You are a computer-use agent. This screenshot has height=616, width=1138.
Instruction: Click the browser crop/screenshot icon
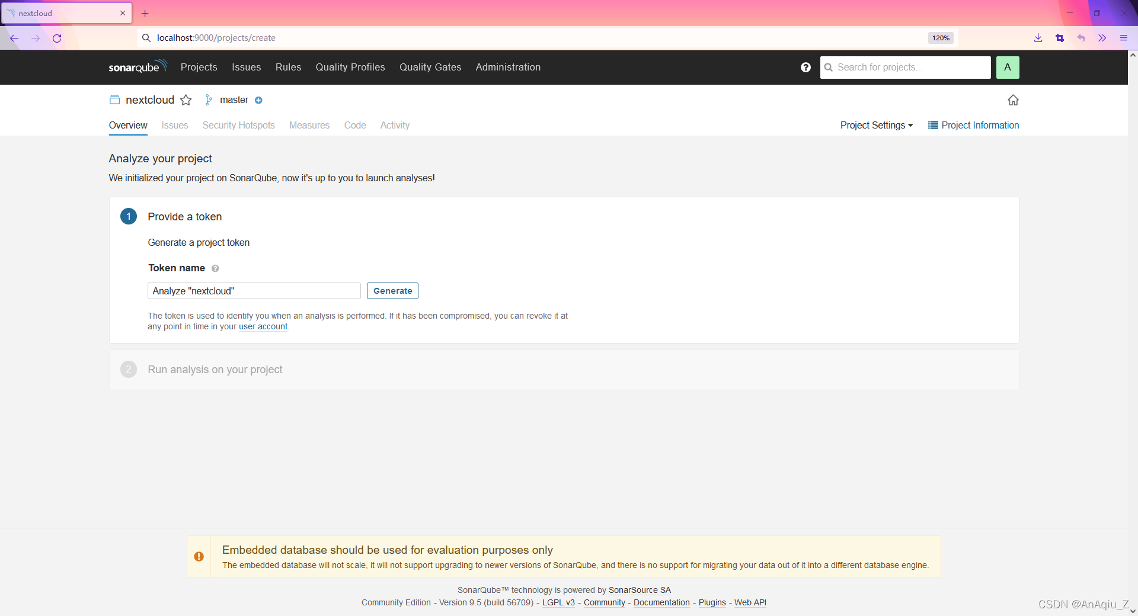pos(1060,38)
